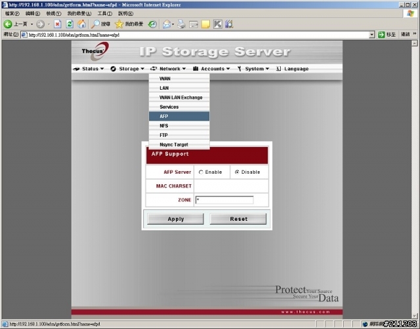
Task: Open Mail icon dropdown arrow
Action: point(173,24)
